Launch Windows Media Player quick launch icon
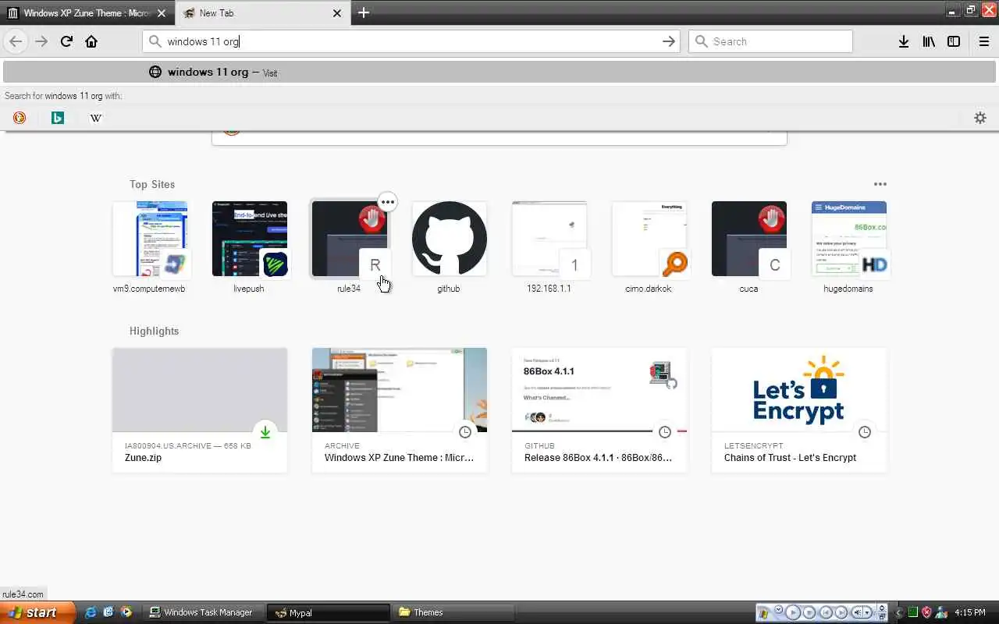 (x=126, y=612)
